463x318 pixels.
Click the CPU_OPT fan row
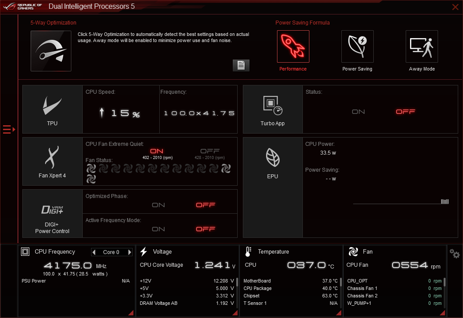[394, 281]
